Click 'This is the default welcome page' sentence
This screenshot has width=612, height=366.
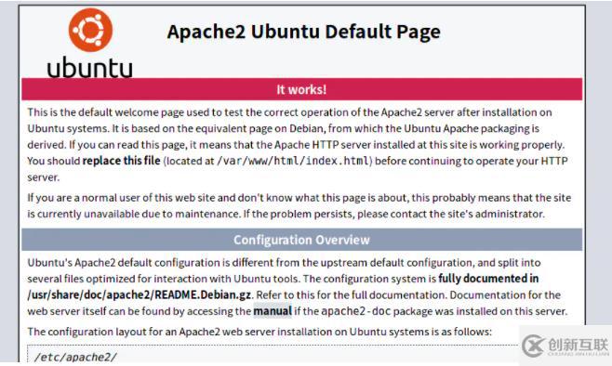[x=289, y=120]
